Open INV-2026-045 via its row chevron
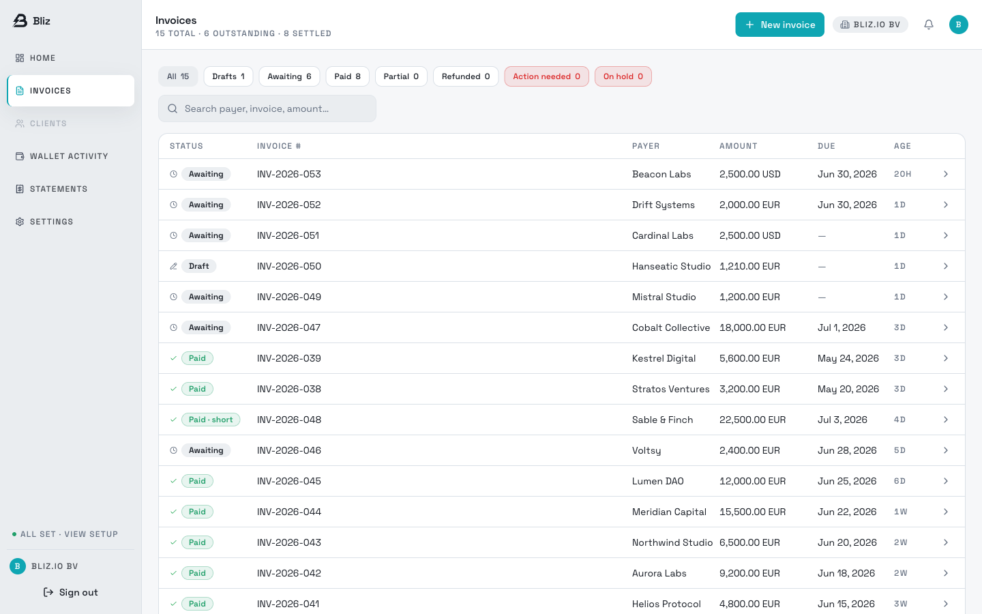 (x=946, y=481)
